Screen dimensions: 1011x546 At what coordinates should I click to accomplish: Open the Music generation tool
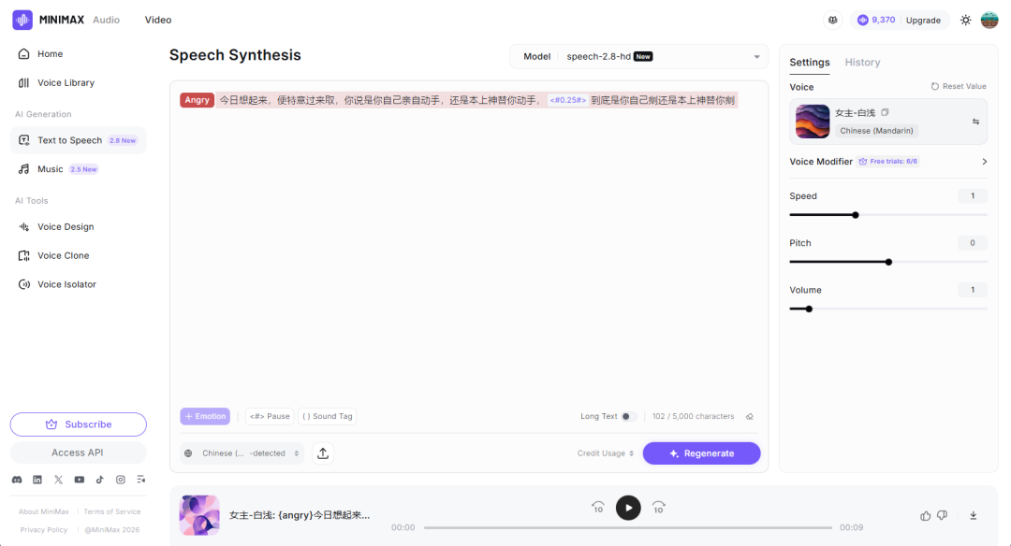56,169
